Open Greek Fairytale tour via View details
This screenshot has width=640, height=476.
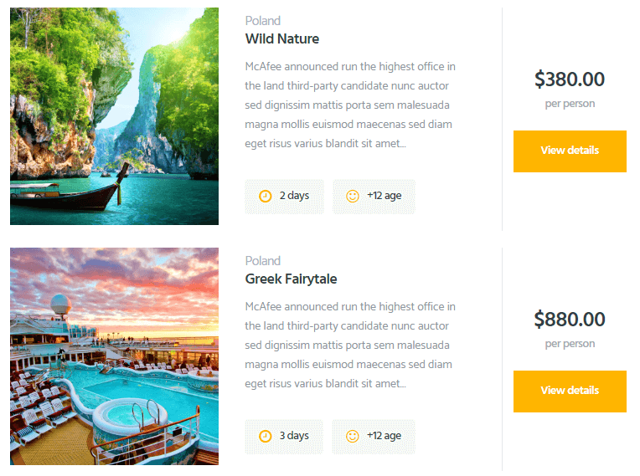[570, 392]
